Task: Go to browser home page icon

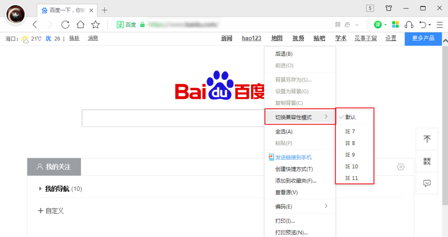Action: (x=81, y=25)
